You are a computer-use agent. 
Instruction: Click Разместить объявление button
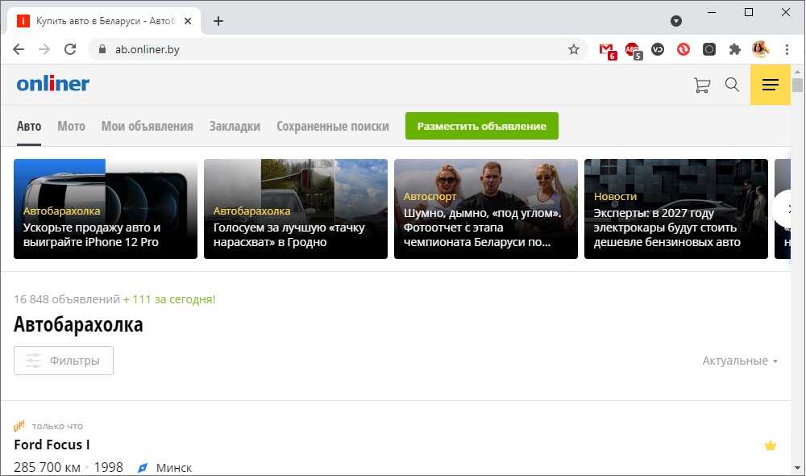coord(481,126)
